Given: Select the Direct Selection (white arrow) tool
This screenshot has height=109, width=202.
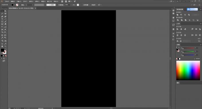Looking at the screenshot, I should (x=5, y=11).
